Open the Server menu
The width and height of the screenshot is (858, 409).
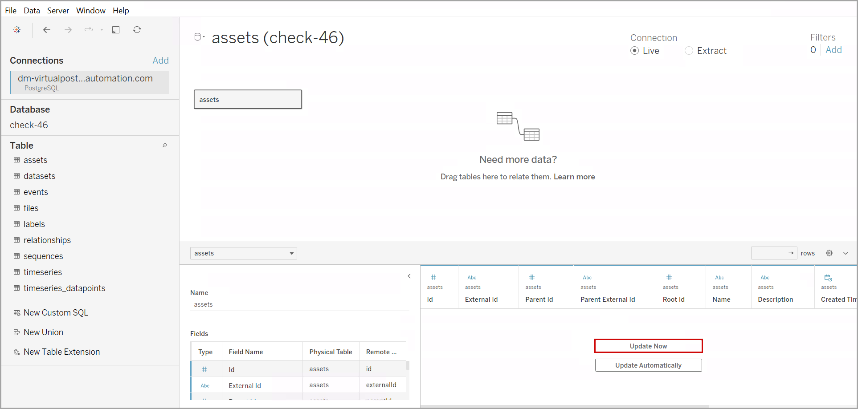pos(58,10)
